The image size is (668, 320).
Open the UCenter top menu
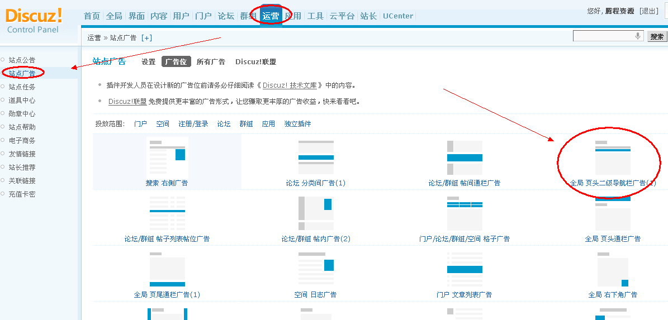tap(398, 16)
